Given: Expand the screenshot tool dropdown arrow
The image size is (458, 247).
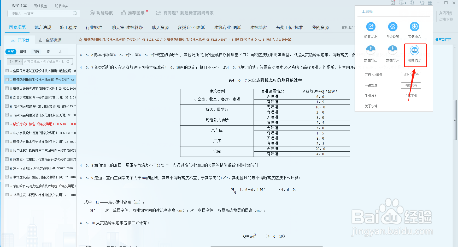Looking at the screenshot, I should click(406, 3).
